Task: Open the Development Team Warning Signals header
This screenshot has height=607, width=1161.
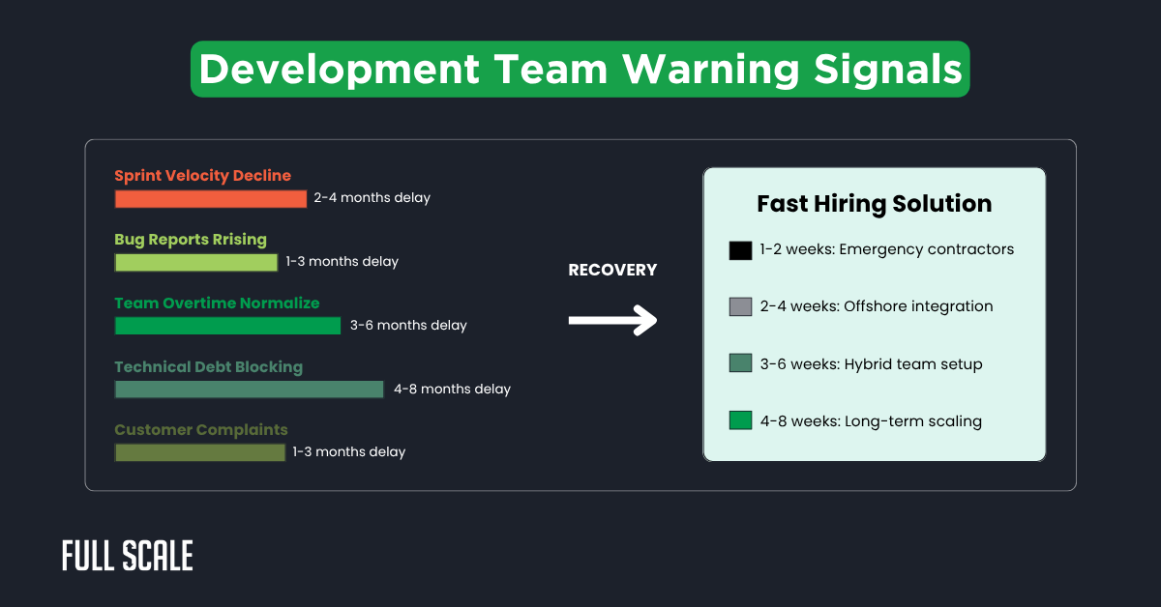Action: pyautogui.click(x=580, y=69)
